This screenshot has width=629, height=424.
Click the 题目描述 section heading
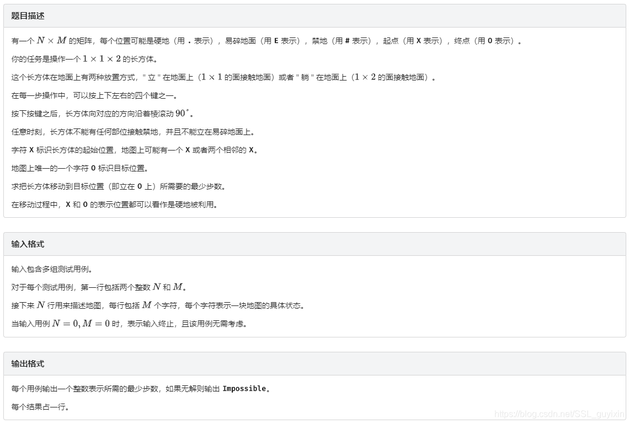click(x=28, y=16)
